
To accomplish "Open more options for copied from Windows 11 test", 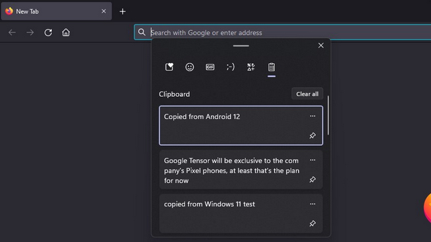I will click(x=312, y=204).
